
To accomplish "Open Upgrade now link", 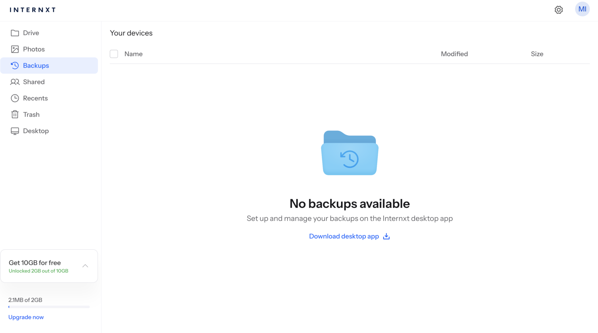I will point(26,317).
